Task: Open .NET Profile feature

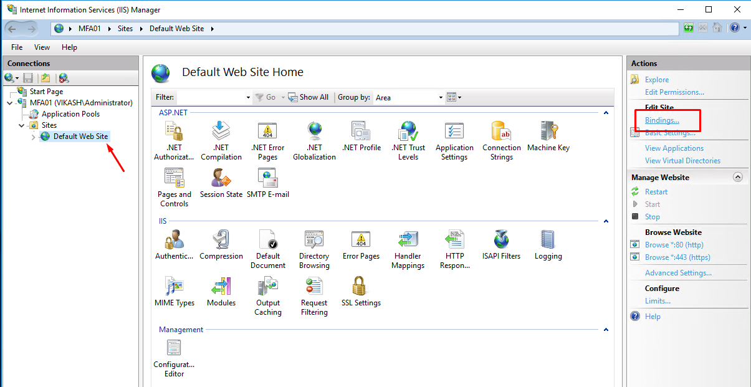Action: 361,136
